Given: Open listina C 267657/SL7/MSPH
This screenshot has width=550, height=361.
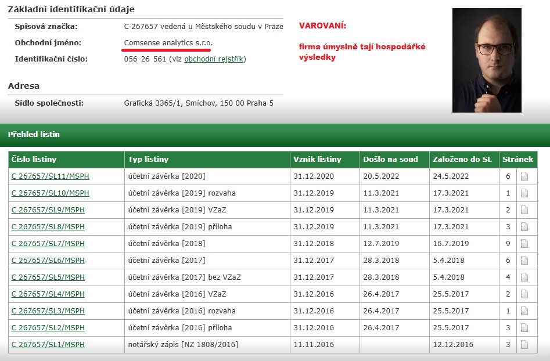Looking at the screenshot, I should (x=48, y=244).
